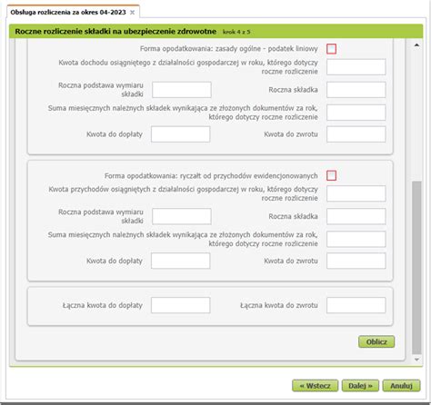This screenshot has height=405, width=431.
Task: Go back with the '« Wstecz' button
Action: [x=315, y=386]
